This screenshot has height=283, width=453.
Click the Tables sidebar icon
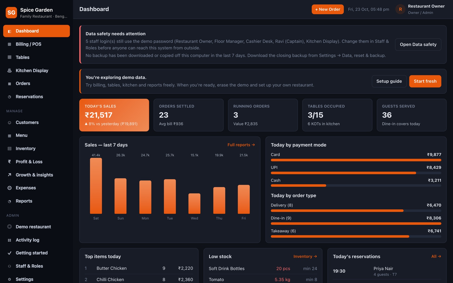10,57
